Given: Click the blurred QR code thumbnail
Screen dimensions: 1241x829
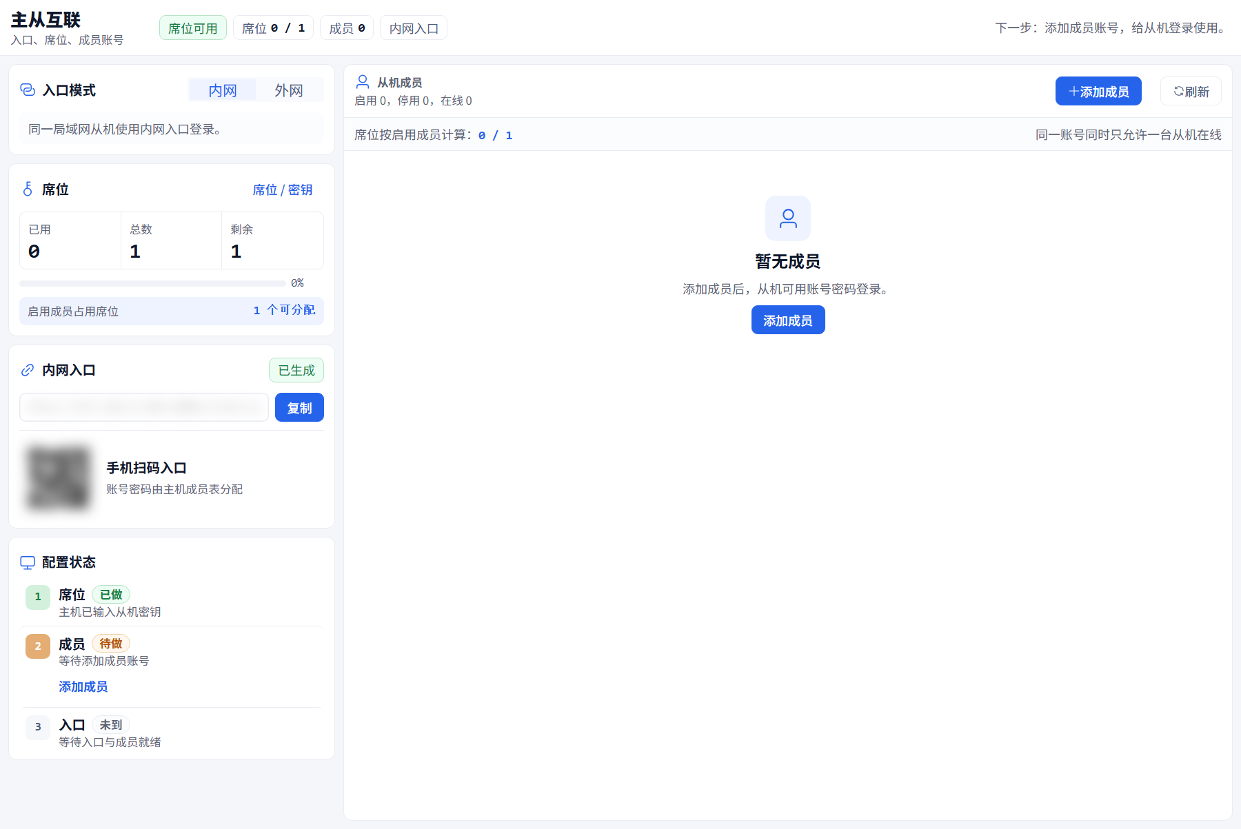Looking at the screenshot, I should [58, 478].
